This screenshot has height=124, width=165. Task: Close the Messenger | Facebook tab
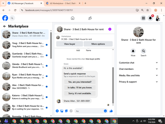coord(41,3)
